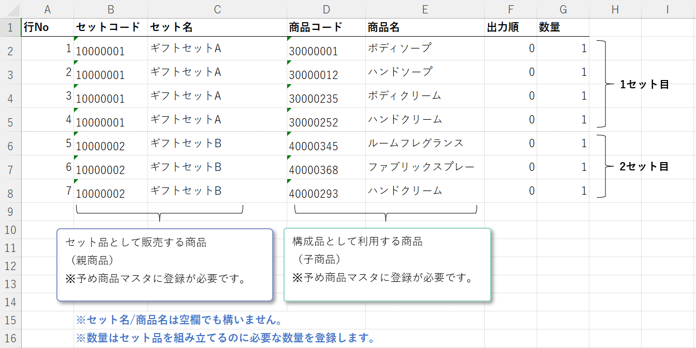
Task: Click column G header
Action: click(x=563, y=9)
